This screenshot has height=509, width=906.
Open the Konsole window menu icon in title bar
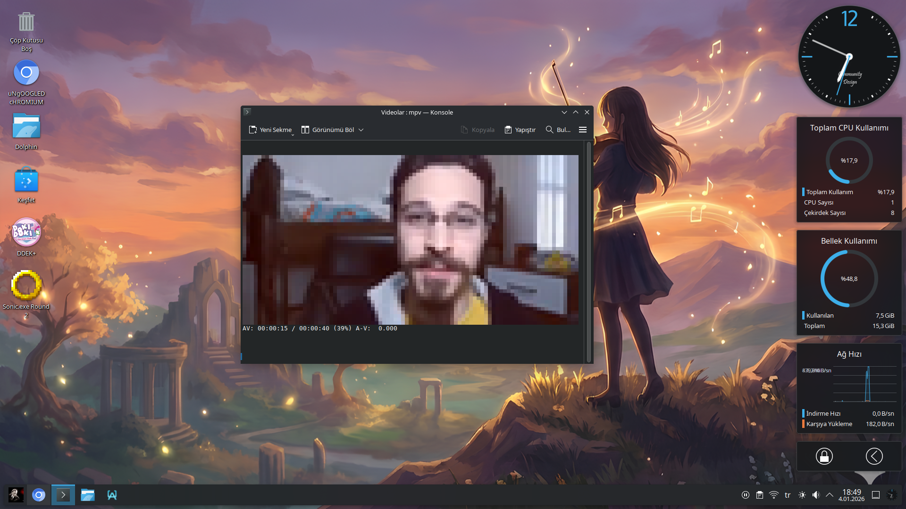click(247, 112)
